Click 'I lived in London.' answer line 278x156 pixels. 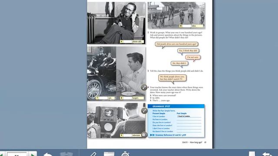coord(189,116)
